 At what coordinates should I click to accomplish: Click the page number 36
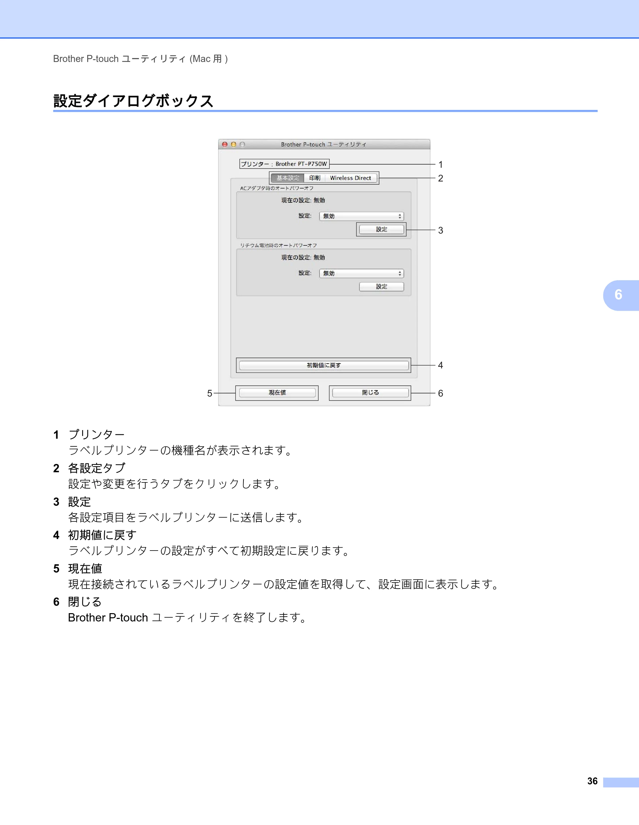pyautogui.click(x=592, y=781)
